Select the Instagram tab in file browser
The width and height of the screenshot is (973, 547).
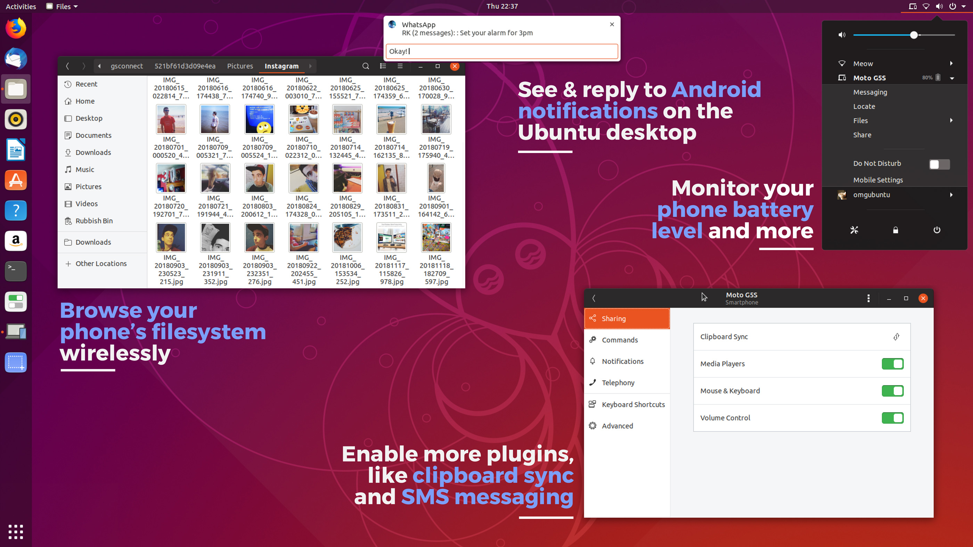281,65
